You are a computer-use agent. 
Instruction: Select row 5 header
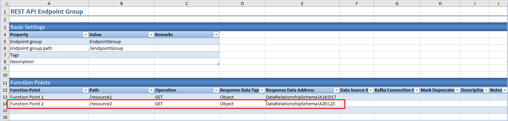5,42
